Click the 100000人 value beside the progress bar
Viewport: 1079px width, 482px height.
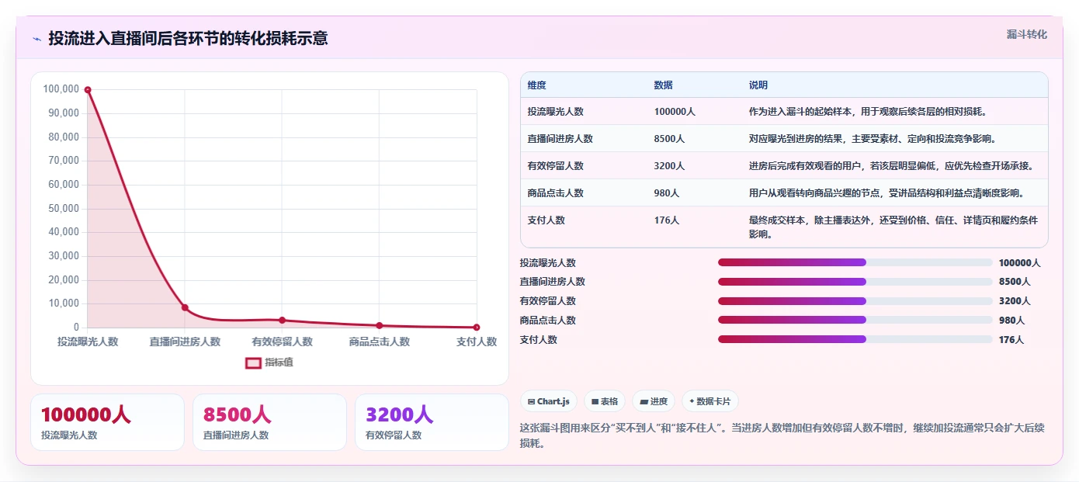click(1019, 263)
